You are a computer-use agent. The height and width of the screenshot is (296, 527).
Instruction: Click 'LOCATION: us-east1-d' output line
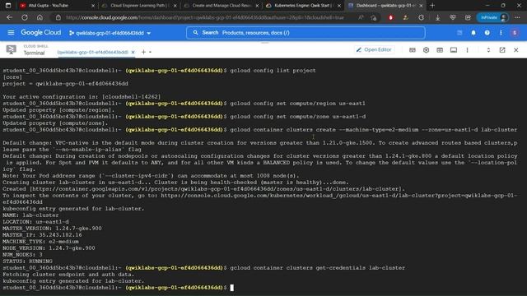[35, 222]
